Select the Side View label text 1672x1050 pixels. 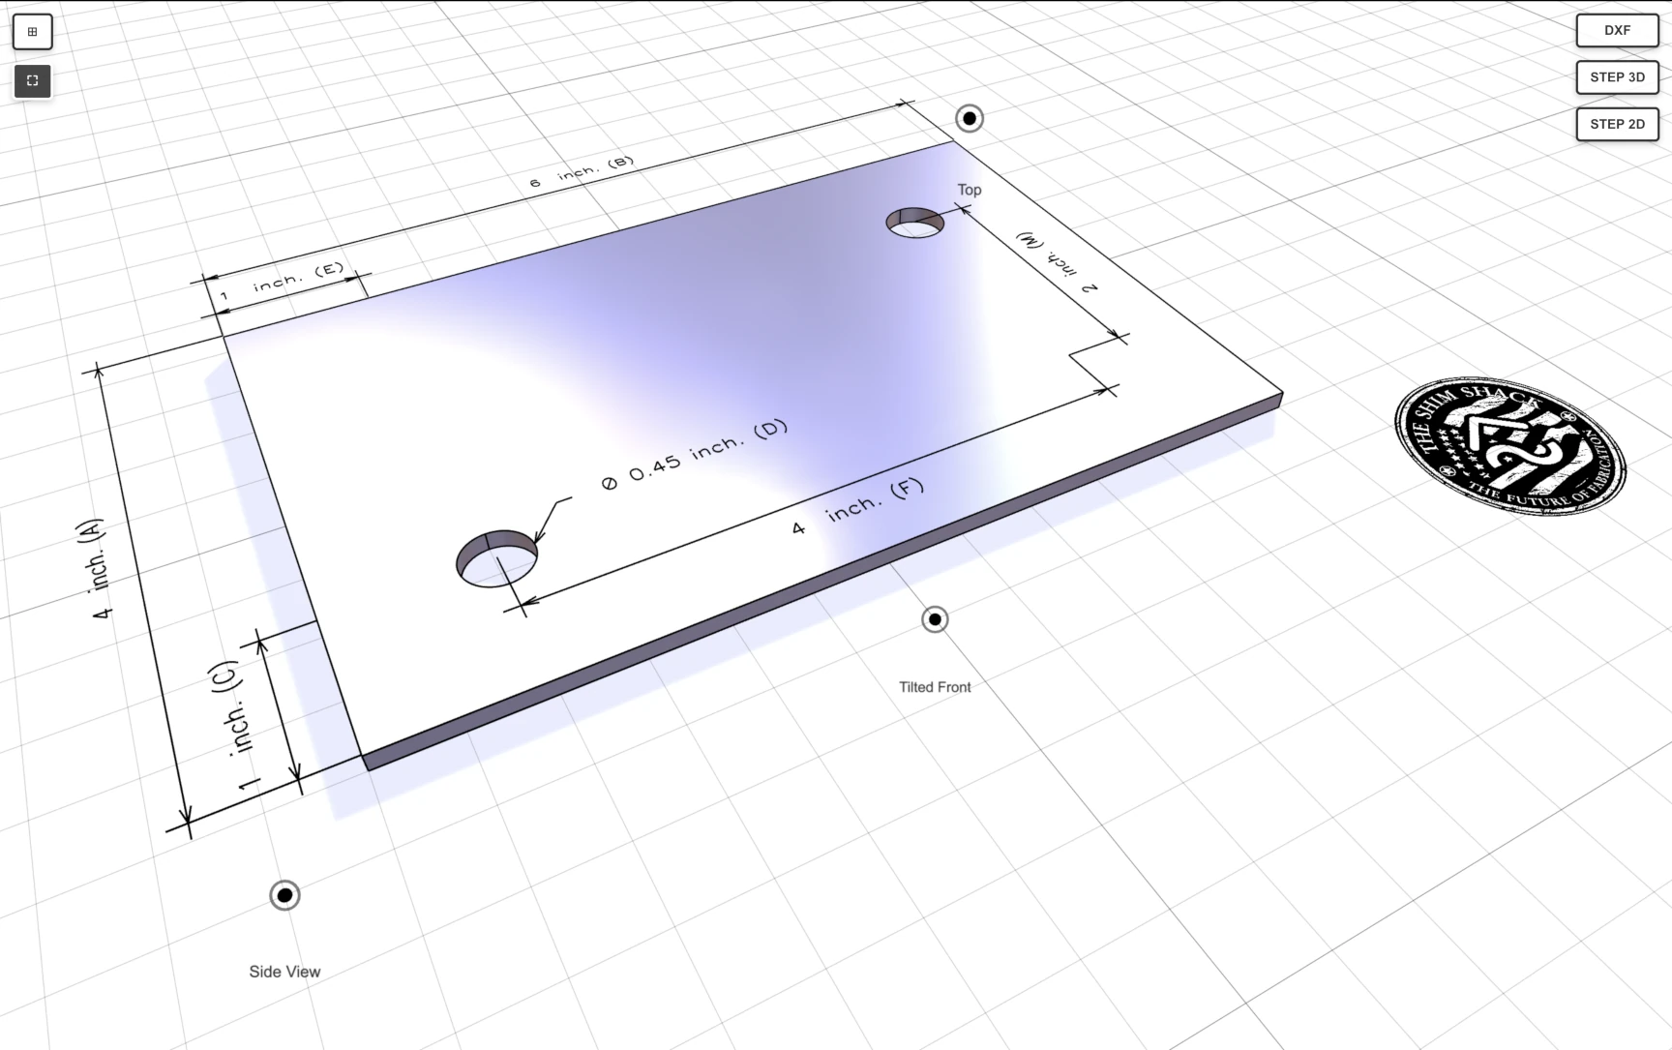click(x=284, y=971)
